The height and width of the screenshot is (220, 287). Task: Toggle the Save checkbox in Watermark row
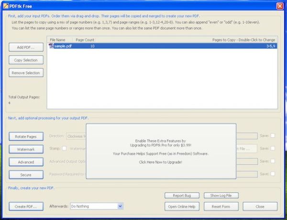(x=273, y=149)
